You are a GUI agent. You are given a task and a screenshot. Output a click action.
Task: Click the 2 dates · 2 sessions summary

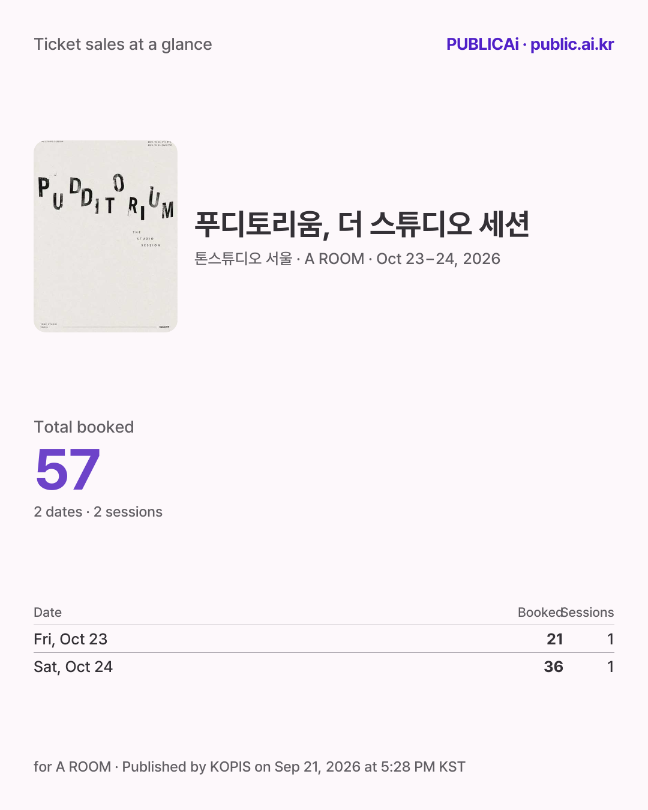(x=98, y=512)
